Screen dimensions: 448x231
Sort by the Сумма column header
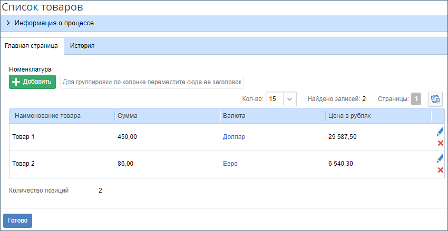(128, 116)
